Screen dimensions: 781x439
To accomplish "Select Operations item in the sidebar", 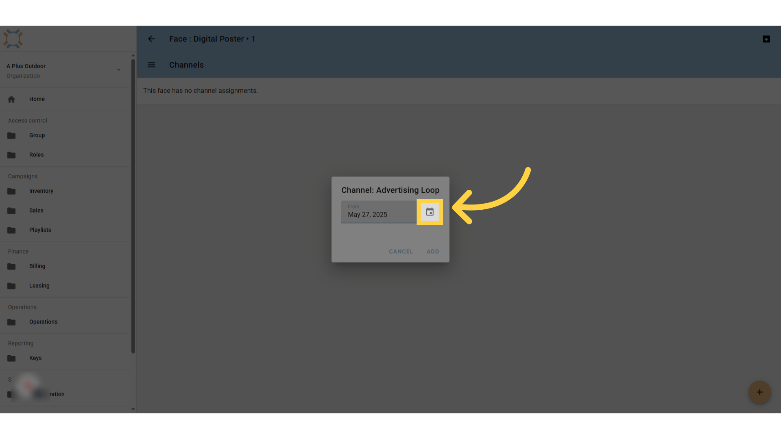I will (x=65, y=322).
